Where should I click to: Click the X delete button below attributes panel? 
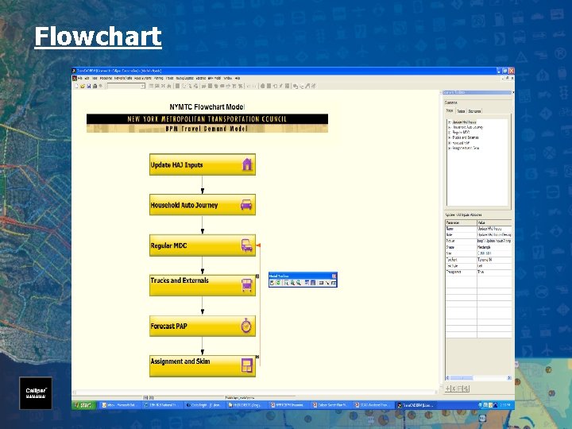(454, 388)
